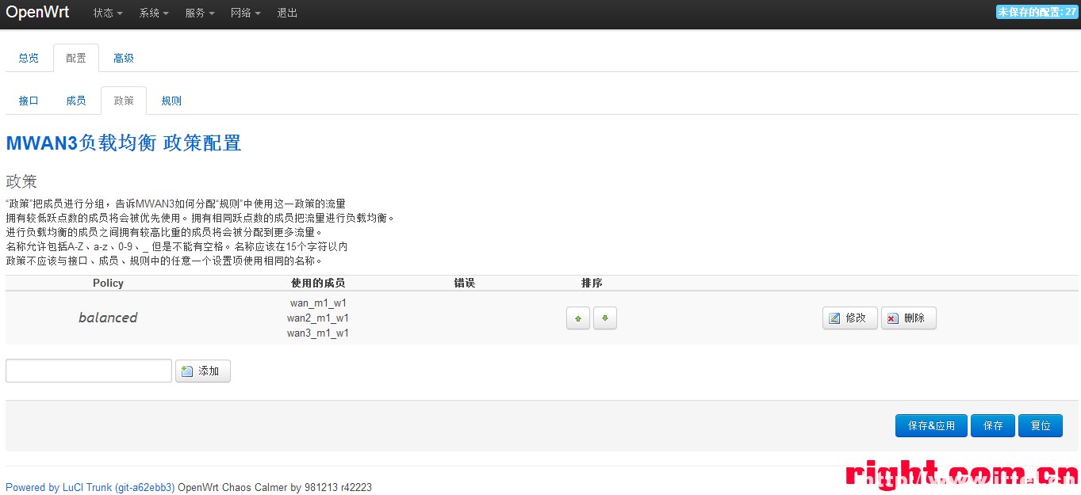Open the 服务 dropdown menu
Screen dimensions: 1081x495
point(200,13)
